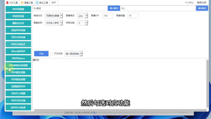Select the PDF属性获取 function

pos(18,79)
